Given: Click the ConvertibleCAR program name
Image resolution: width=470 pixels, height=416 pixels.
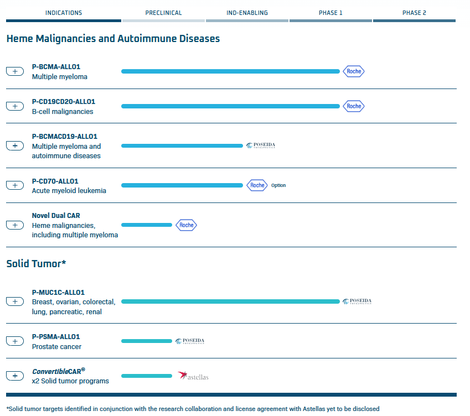Looking at the screenshot, I should coord(58,371).
